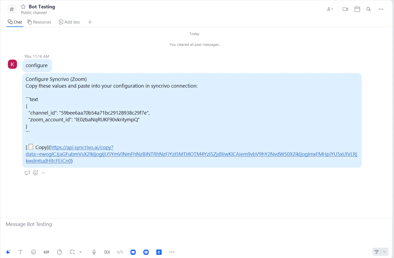Start a video meeting
Screen dimensions: 394x258
[x=345, y=9]
